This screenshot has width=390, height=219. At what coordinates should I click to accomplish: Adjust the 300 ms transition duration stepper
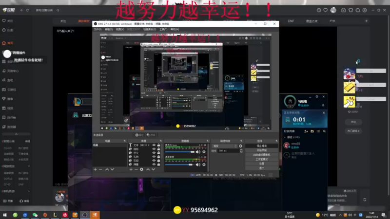[x=241, y=151]
